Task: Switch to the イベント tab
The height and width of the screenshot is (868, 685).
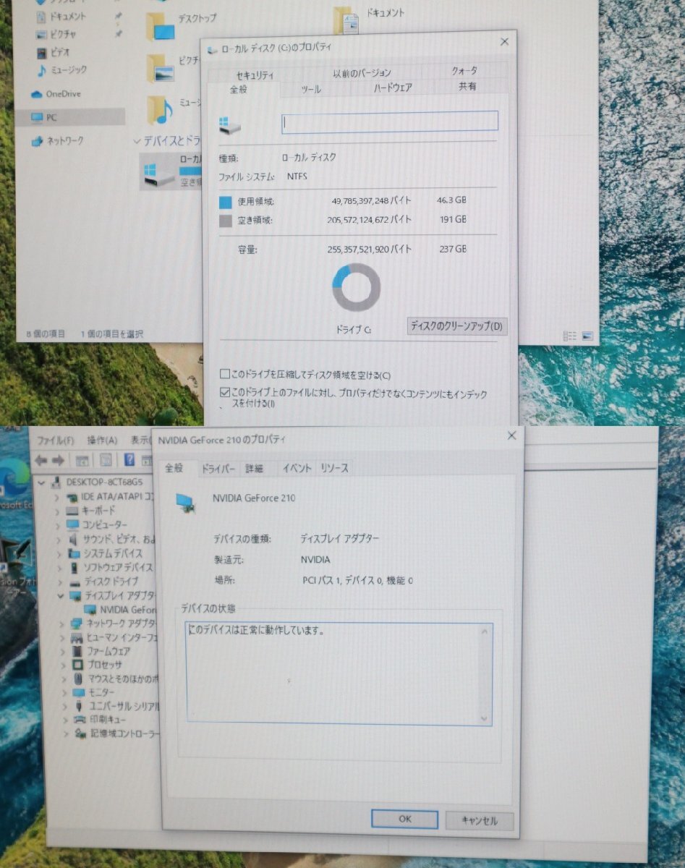Action: pos(297,469)
